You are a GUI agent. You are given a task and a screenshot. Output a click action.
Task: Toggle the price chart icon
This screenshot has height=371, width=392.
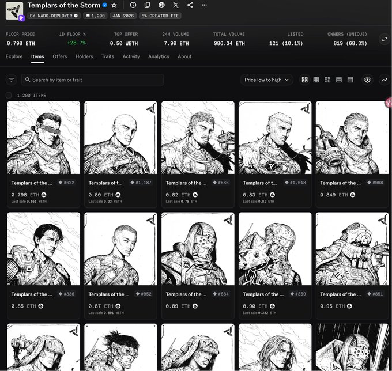tap(385, 79)
